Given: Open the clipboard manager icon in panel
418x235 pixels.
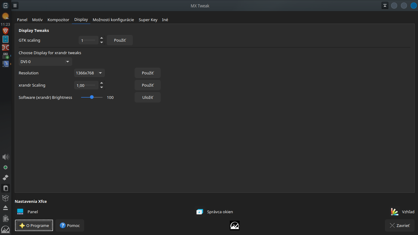Looking at the screenshot, I should pos(5,188).
